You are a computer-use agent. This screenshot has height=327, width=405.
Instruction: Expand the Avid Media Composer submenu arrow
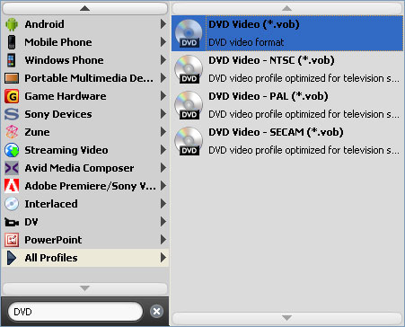point(163,168)
